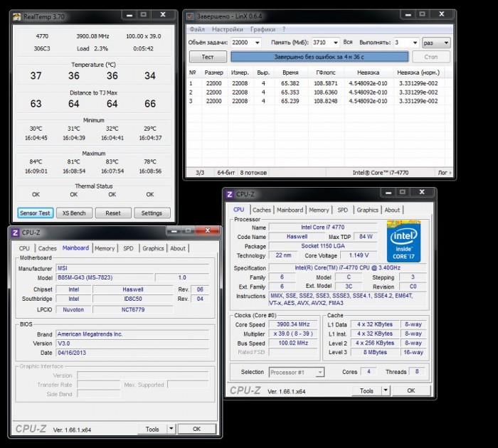Click OK in the CPU-Z CPU window

(411, 390)
